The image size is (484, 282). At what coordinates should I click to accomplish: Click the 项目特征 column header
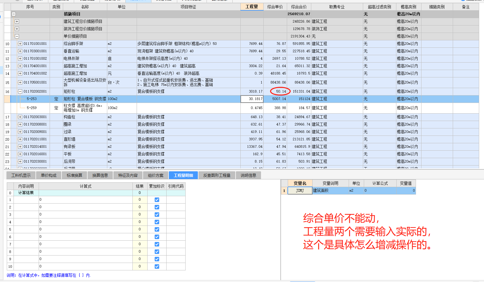189,7
